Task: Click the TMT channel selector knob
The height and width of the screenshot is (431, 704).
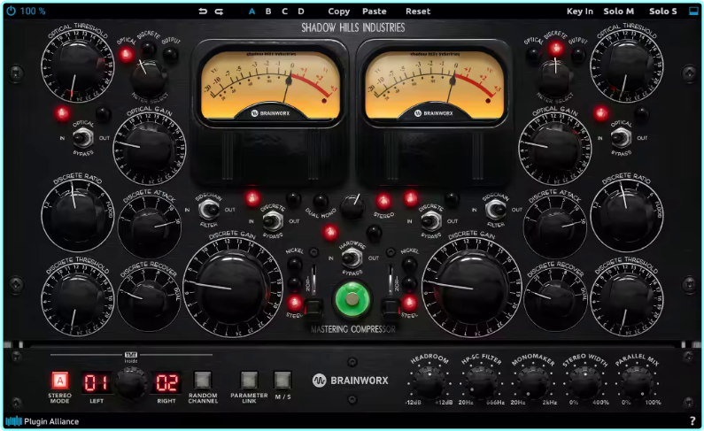Action: (x=131, y=383)
